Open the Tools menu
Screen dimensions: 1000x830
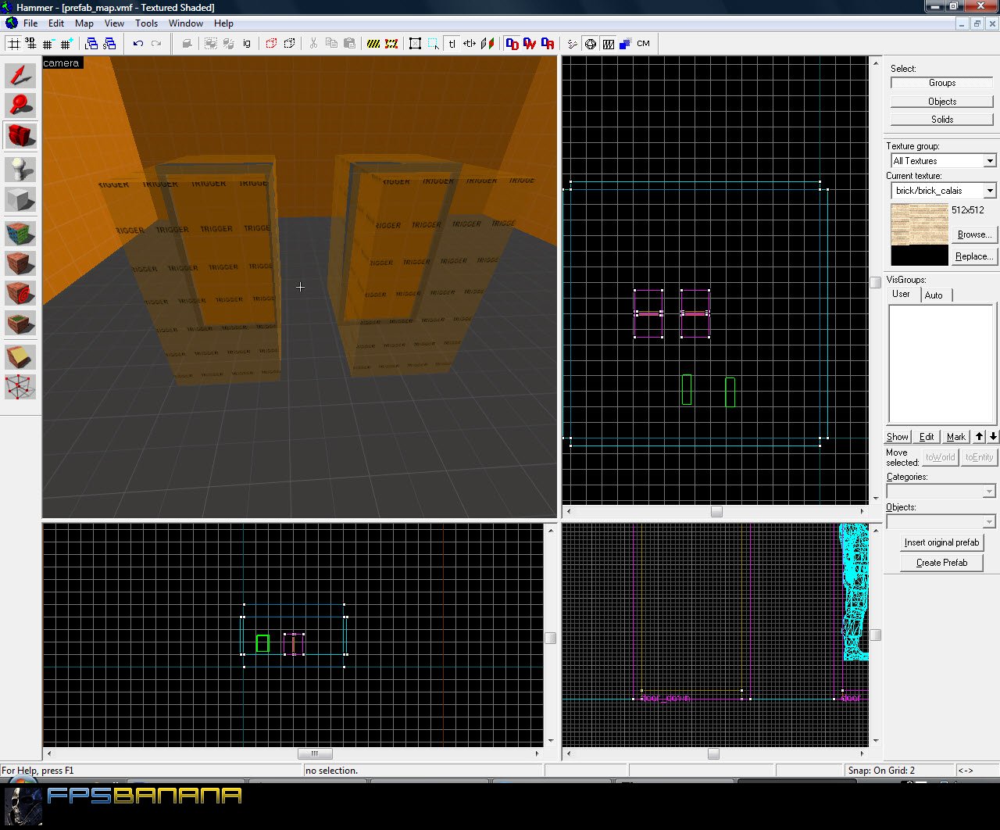(146, 23)
